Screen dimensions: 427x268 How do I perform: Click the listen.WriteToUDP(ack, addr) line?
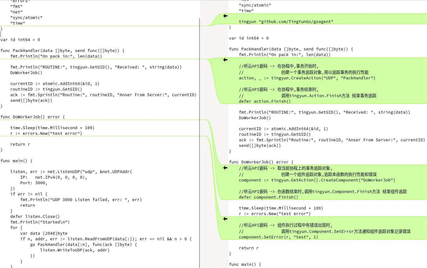(75, 250)
